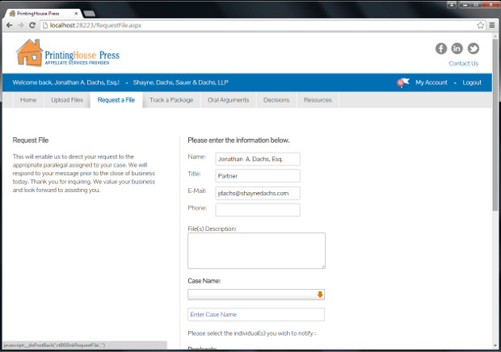
Task: Select the Request a File tab
Action: pyautogui.click(x=116, y=100)
